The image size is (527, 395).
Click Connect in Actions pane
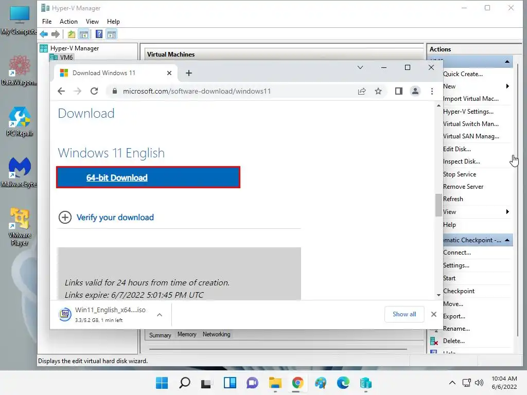(x=457, y=252)
